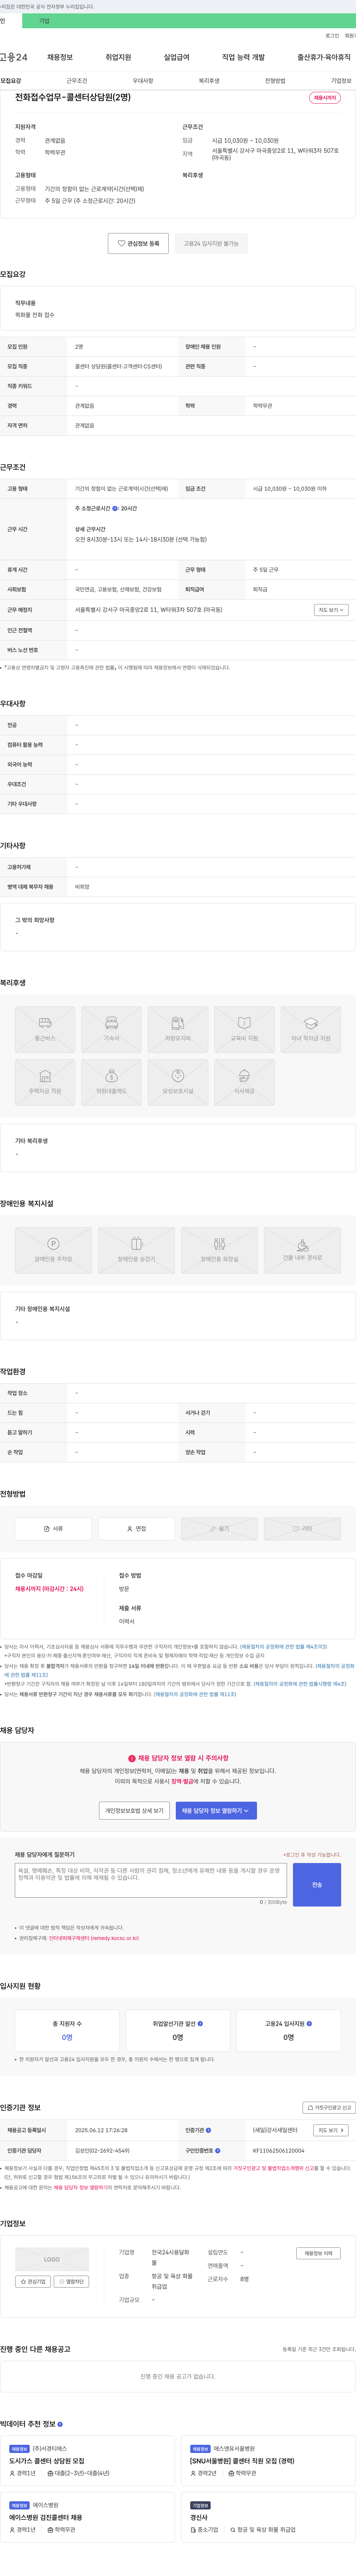Click the 주택자금 지원 icon

pos(45,1082)
